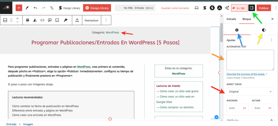This screenshot has width=278, height=126.
Task: Open the 9 / 100 SEO score
Action: [239, 8]
